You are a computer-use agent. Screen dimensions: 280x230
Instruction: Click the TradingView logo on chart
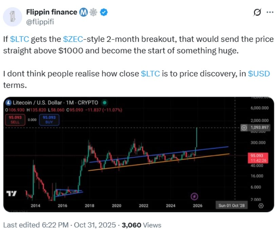[x=12, y=194]
